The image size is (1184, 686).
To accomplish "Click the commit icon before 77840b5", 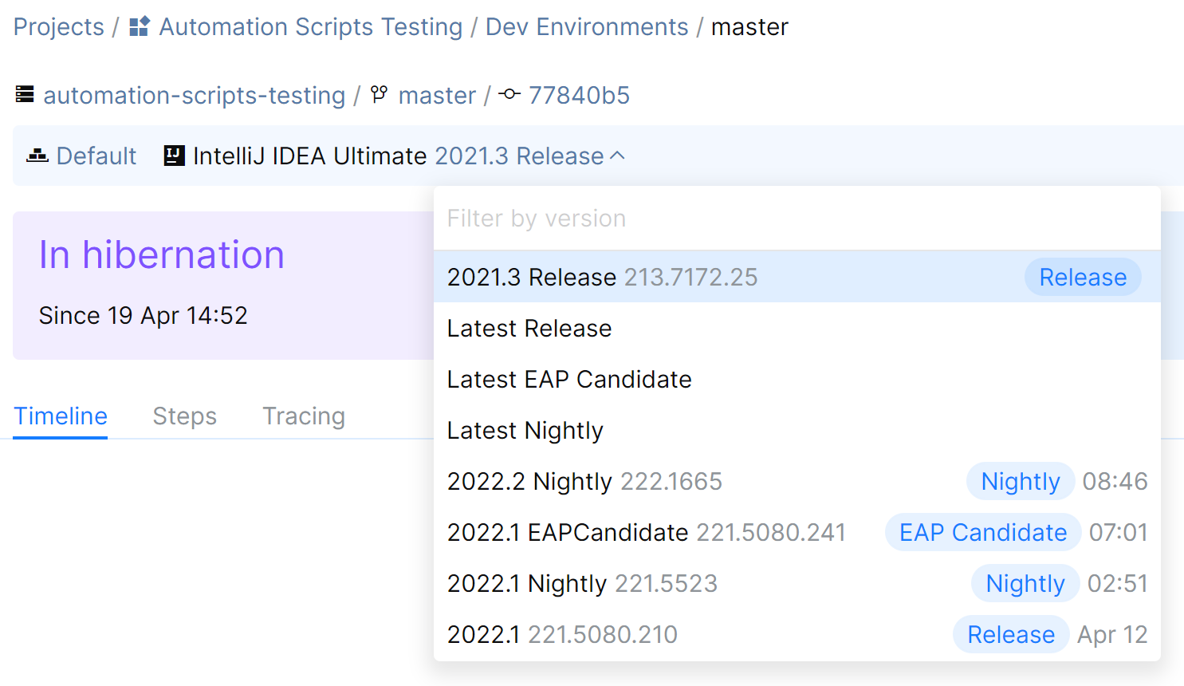I will 509,94.
